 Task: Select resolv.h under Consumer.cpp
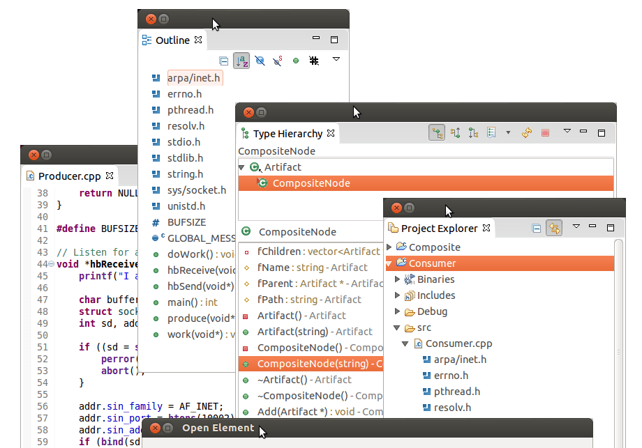(452, 408)
